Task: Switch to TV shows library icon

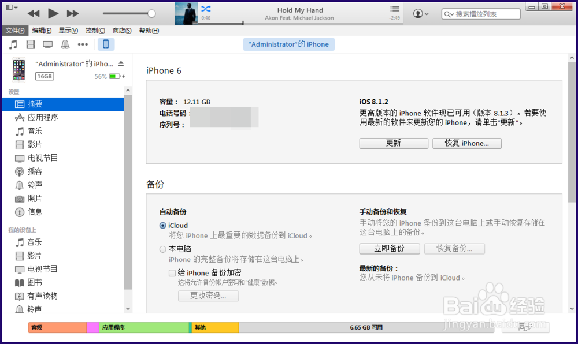Action: pos(47,44)
